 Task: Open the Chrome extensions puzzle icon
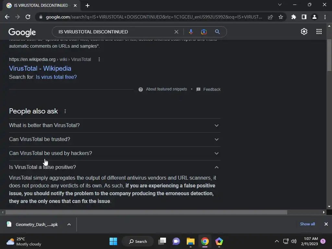(x=294, y=17)
